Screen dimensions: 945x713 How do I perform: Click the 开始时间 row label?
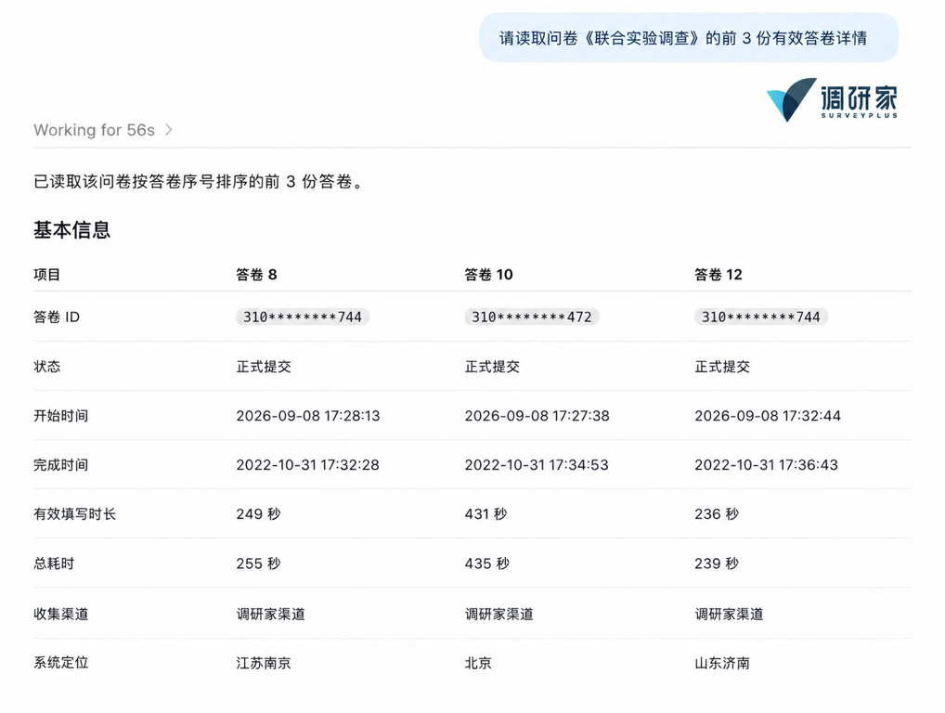point(61,416)
